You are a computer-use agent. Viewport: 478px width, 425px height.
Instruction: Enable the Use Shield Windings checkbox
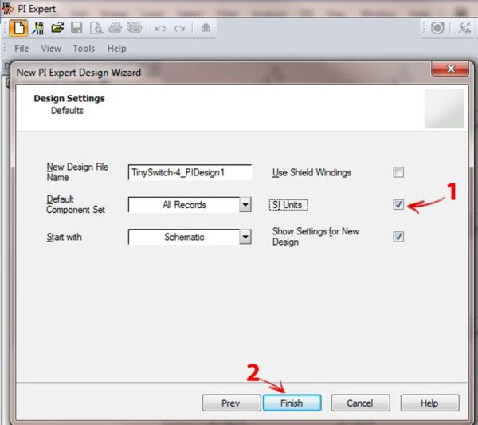[x=398, y=172]
